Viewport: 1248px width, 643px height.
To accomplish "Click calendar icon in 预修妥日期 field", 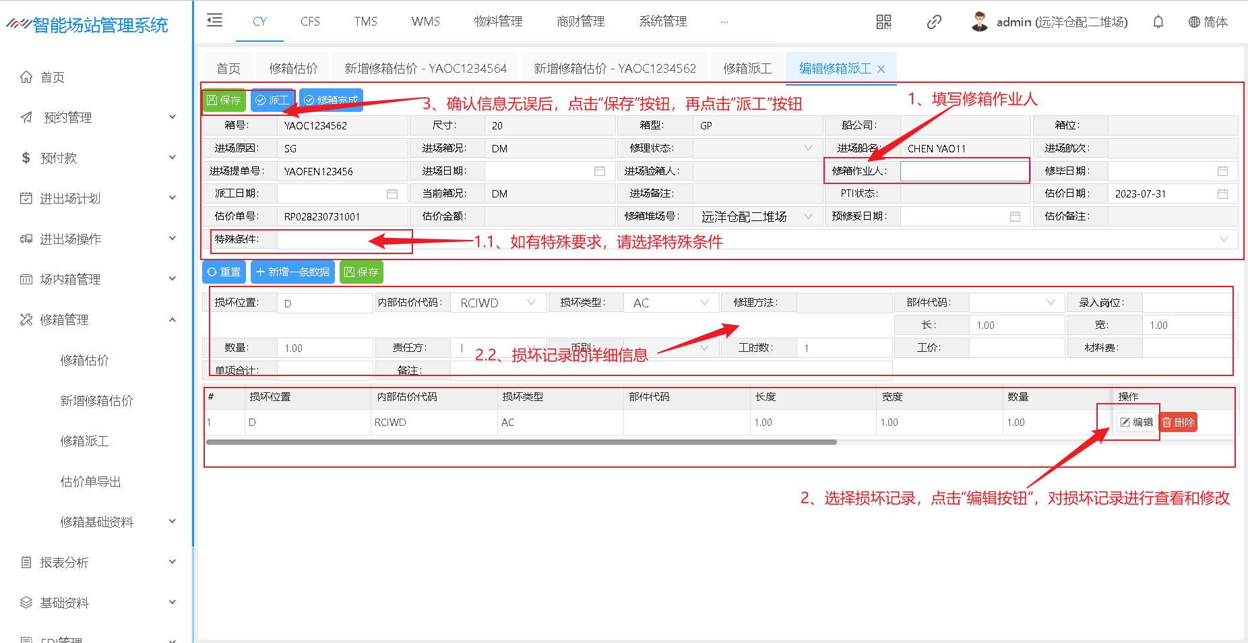I will click(1015, 216).
